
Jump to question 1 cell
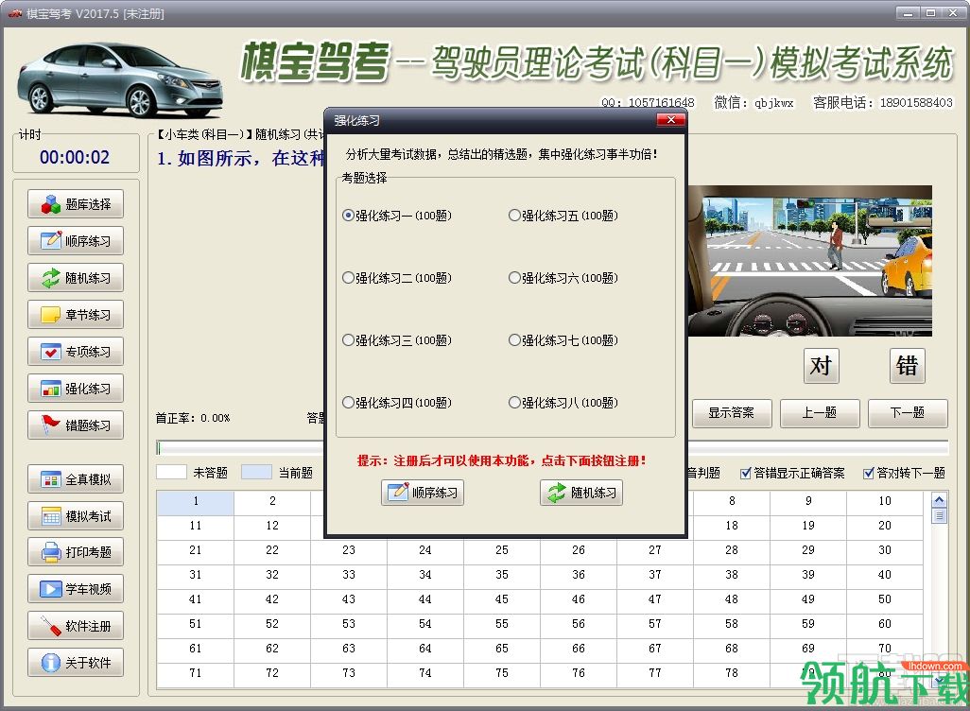coord(196,501)
